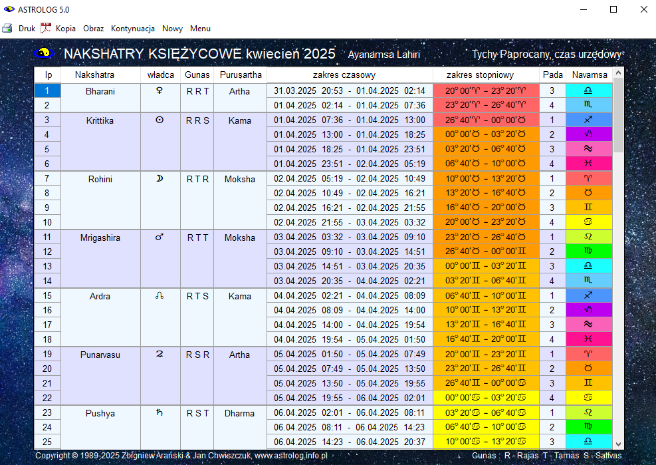Click the Venus symbol in Bharani's władca cell
The width and height of the screenshot is (656, 465).
tap(160, 91)
